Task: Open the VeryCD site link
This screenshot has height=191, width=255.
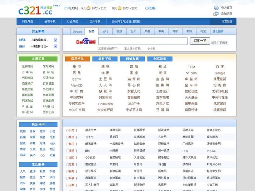Action: click(77, 85)
